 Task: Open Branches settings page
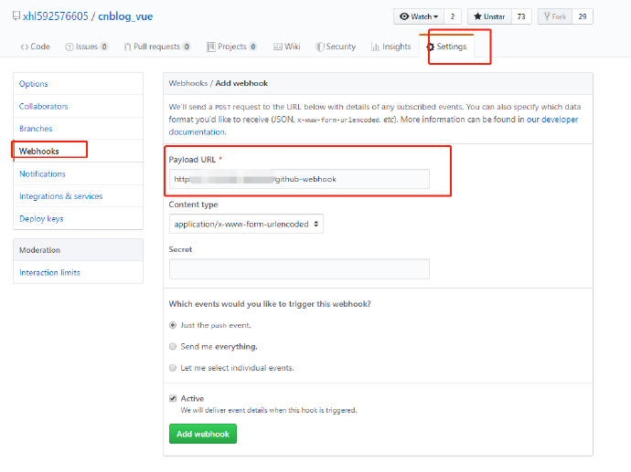pyautogui.click(x=78, y=129)
